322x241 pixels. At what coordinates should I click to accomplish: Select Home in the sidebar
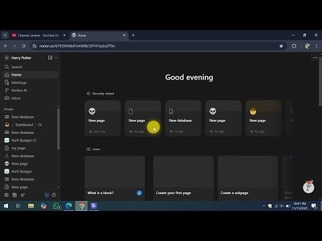pos(30,75)
